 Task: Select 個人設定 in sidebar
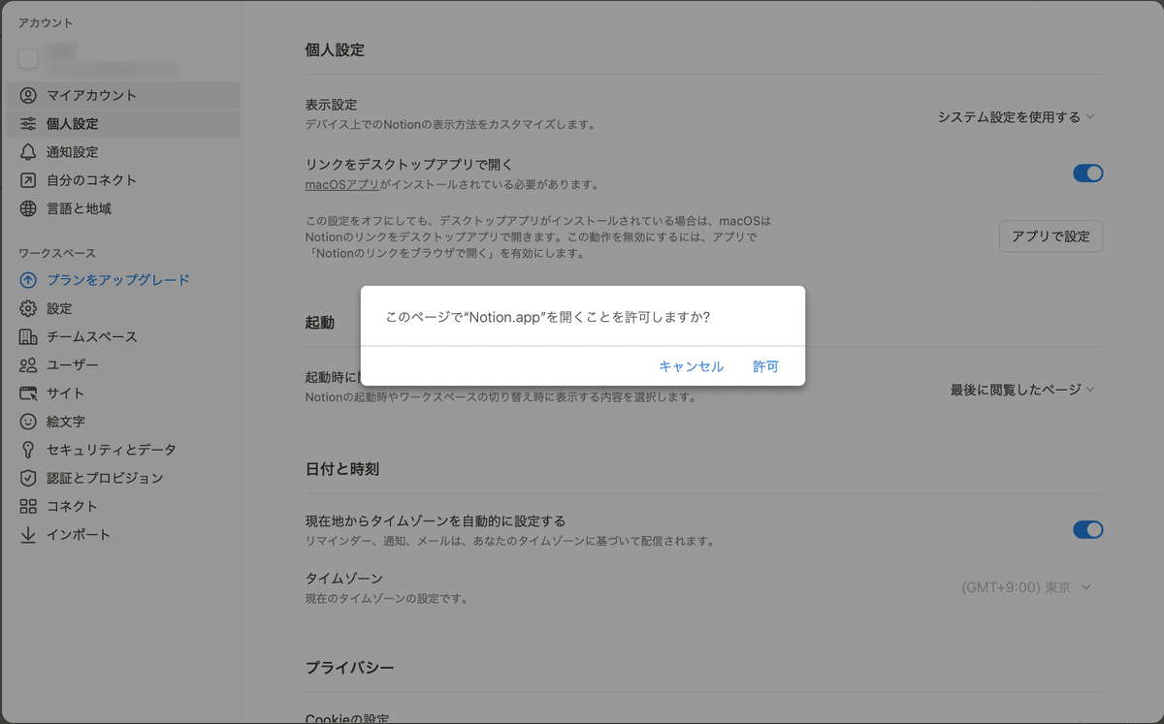click(x=122, y=123)
